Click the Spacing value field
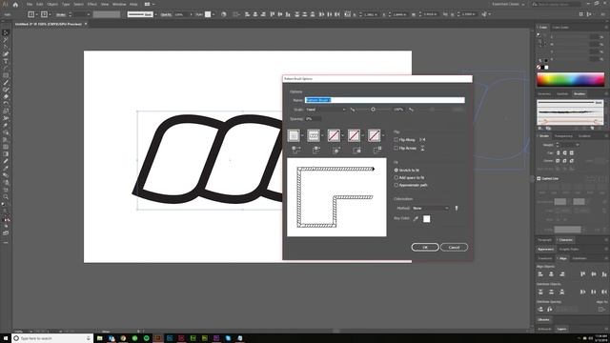This screenshot has width=610, height=343. [314, 118]
